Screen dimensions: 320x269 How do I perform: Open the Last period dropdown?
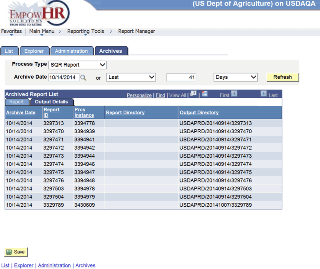pyautogui.click(x=131, y=77)
